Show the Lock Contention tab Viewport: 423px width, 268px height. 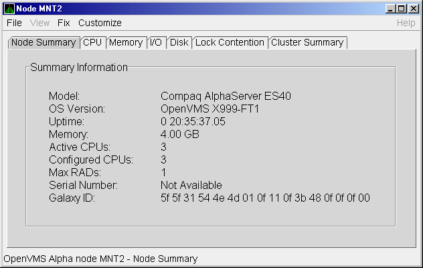(x=230, y=42)
